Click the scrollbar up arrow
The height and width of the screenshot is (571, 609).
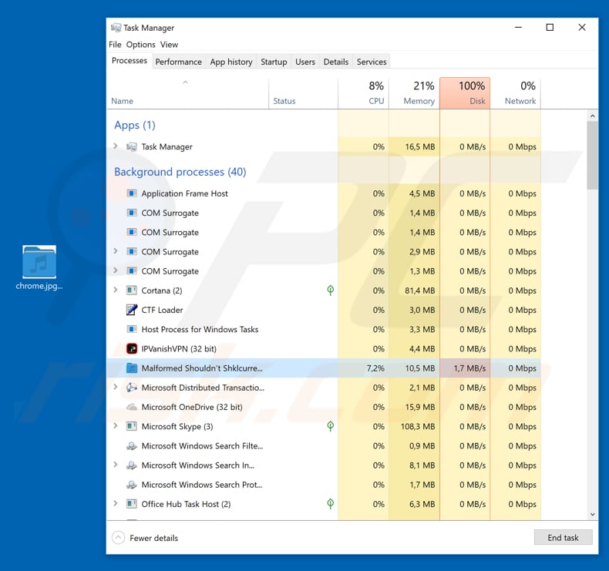(x=592, y=116)
